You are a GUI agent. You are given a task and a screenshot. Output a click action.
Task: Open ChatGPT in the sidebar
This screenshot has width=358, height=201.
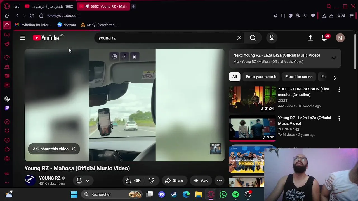pos(7,99)
